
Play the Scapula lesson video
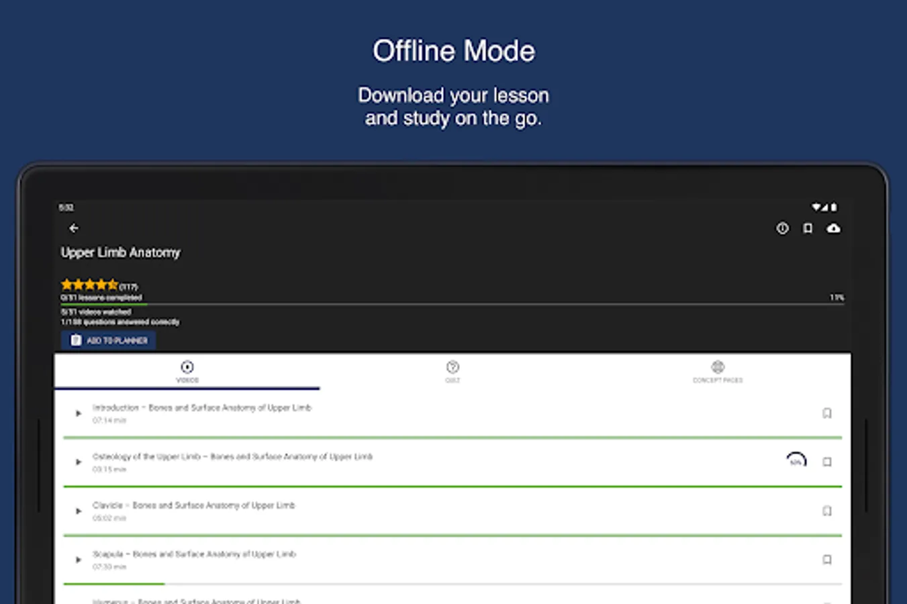(78, 560)
